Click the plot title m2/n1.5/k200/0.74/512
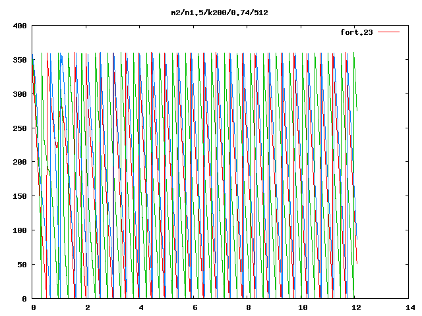The image size is (422, 316). [x=220, y=13]
